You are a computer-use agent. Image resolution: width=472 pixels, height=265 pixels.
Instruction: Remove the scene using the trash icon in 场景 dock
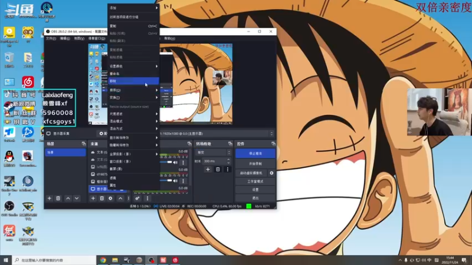pos(58,198)
